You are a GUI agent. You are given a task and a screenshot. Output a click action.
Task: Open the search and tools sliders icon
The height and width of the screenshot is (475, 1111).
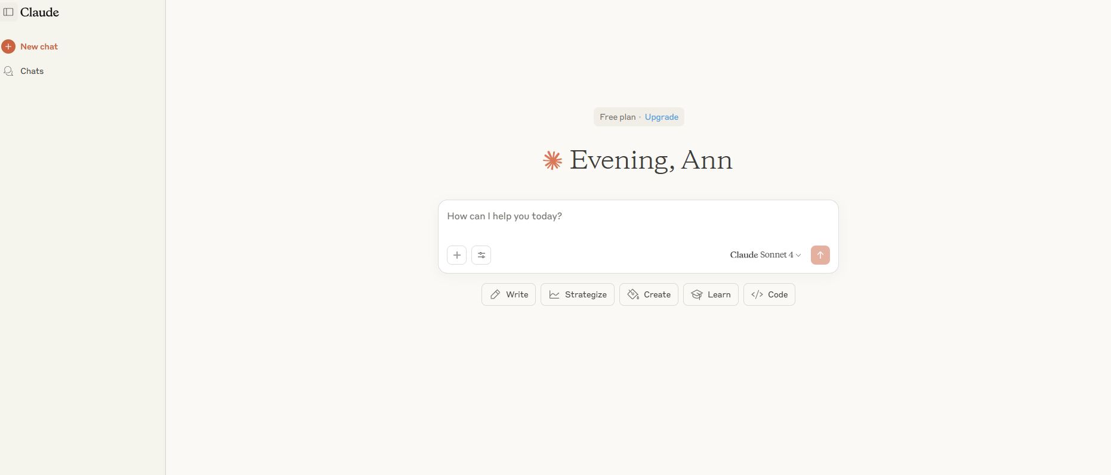[481, 255]
